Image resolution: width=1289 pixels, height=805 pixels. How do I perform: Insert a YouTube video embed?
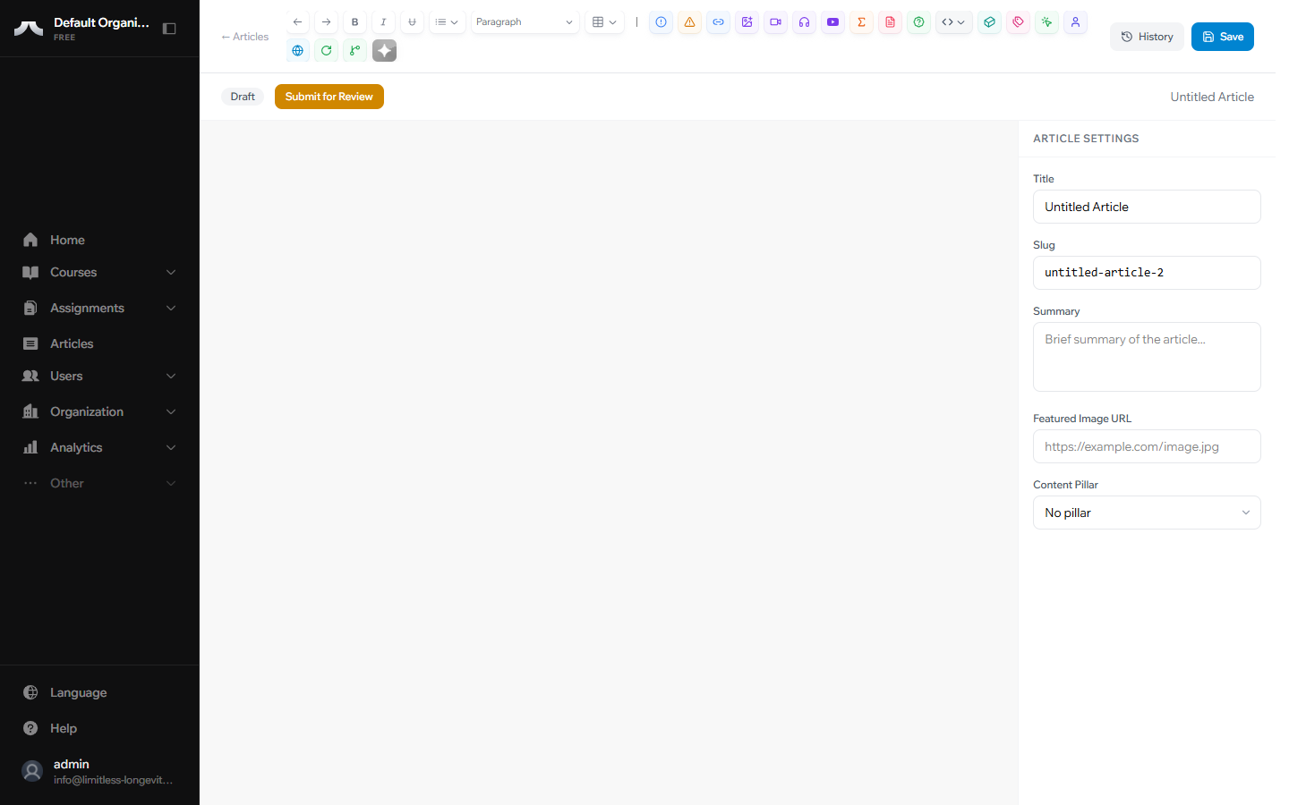pos(832,22)
